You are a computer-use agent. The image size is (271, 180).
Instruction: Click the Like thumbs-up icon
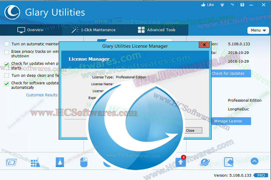tap(203, 4)
